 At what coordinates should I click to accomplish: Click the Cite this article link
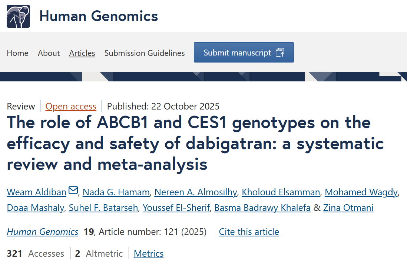point(249,232)
